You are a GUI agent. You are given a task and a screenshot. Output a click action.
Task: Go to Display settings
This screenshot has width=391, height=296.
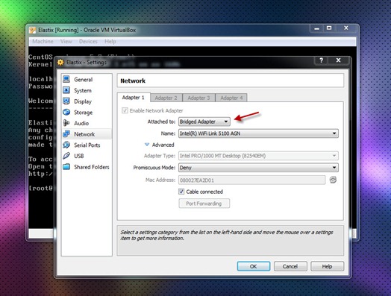87,101
